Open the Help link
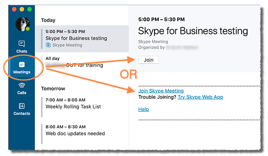Viewport: 268px width, 156px height. 143,109
